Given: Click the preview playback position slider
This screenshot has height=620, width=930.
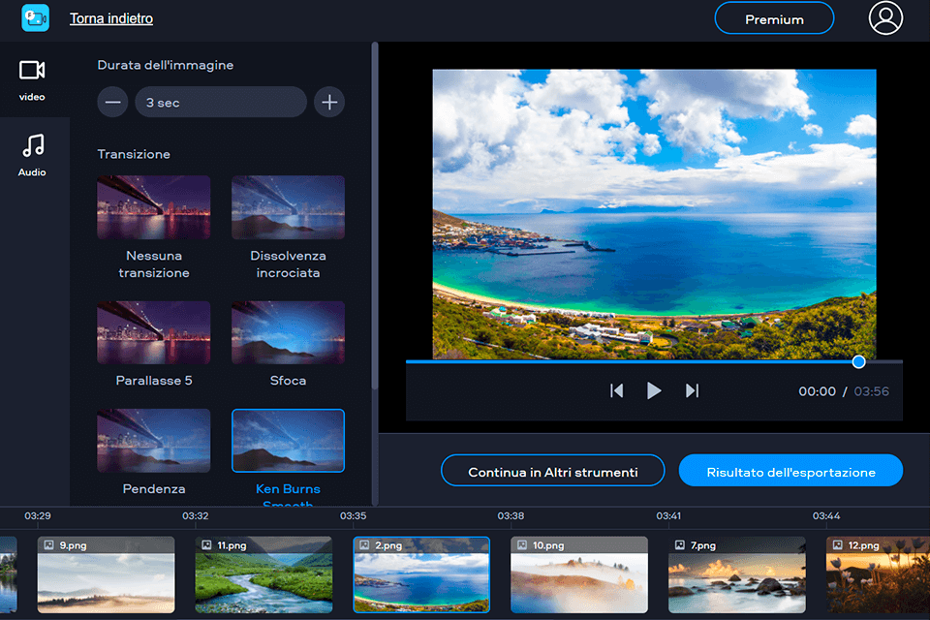Looking at the screenshot, I should (x=858, y=361).
